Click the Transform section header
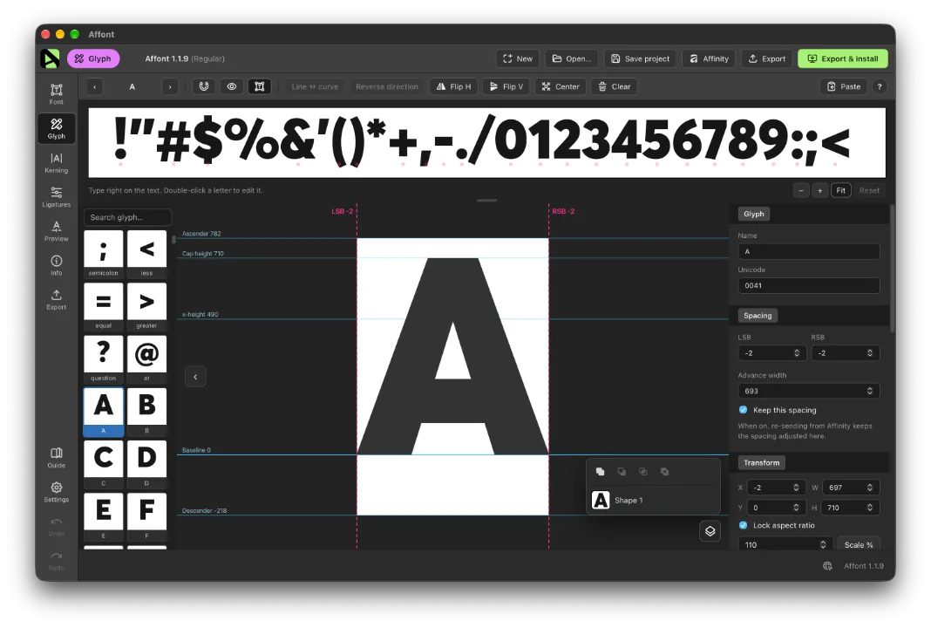Screen dimensions: 931x628 coord(761,463)
